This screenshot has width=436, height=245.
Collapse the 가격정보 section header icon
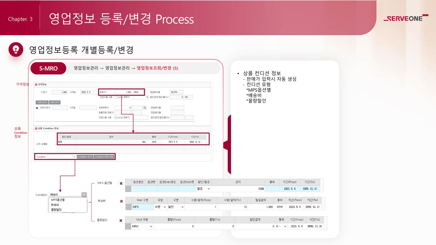point(36,84)
